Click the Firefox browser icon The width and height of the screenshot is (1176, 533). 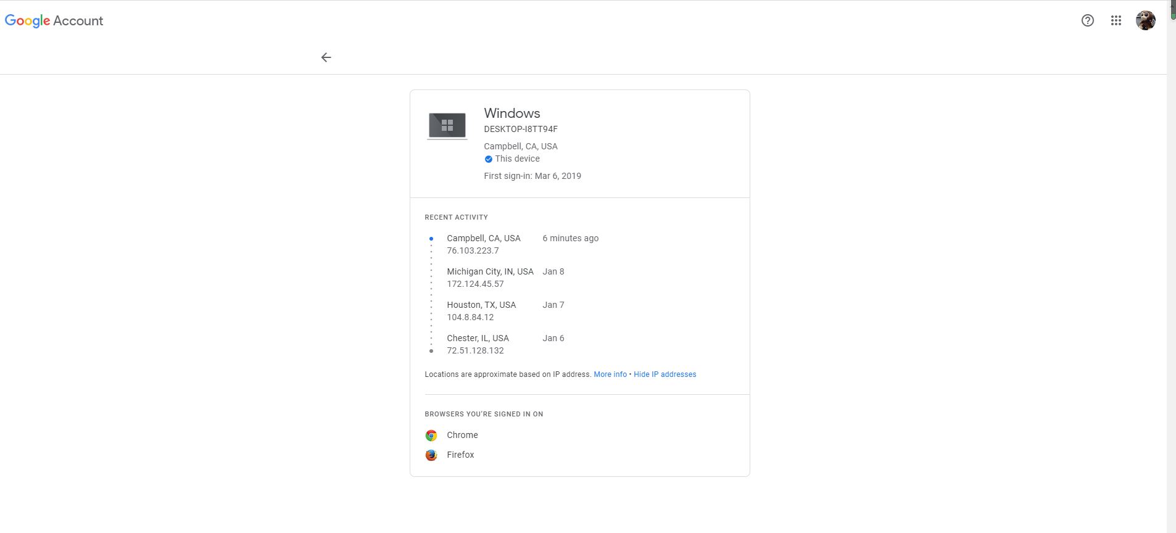click(x=431, y=455)
